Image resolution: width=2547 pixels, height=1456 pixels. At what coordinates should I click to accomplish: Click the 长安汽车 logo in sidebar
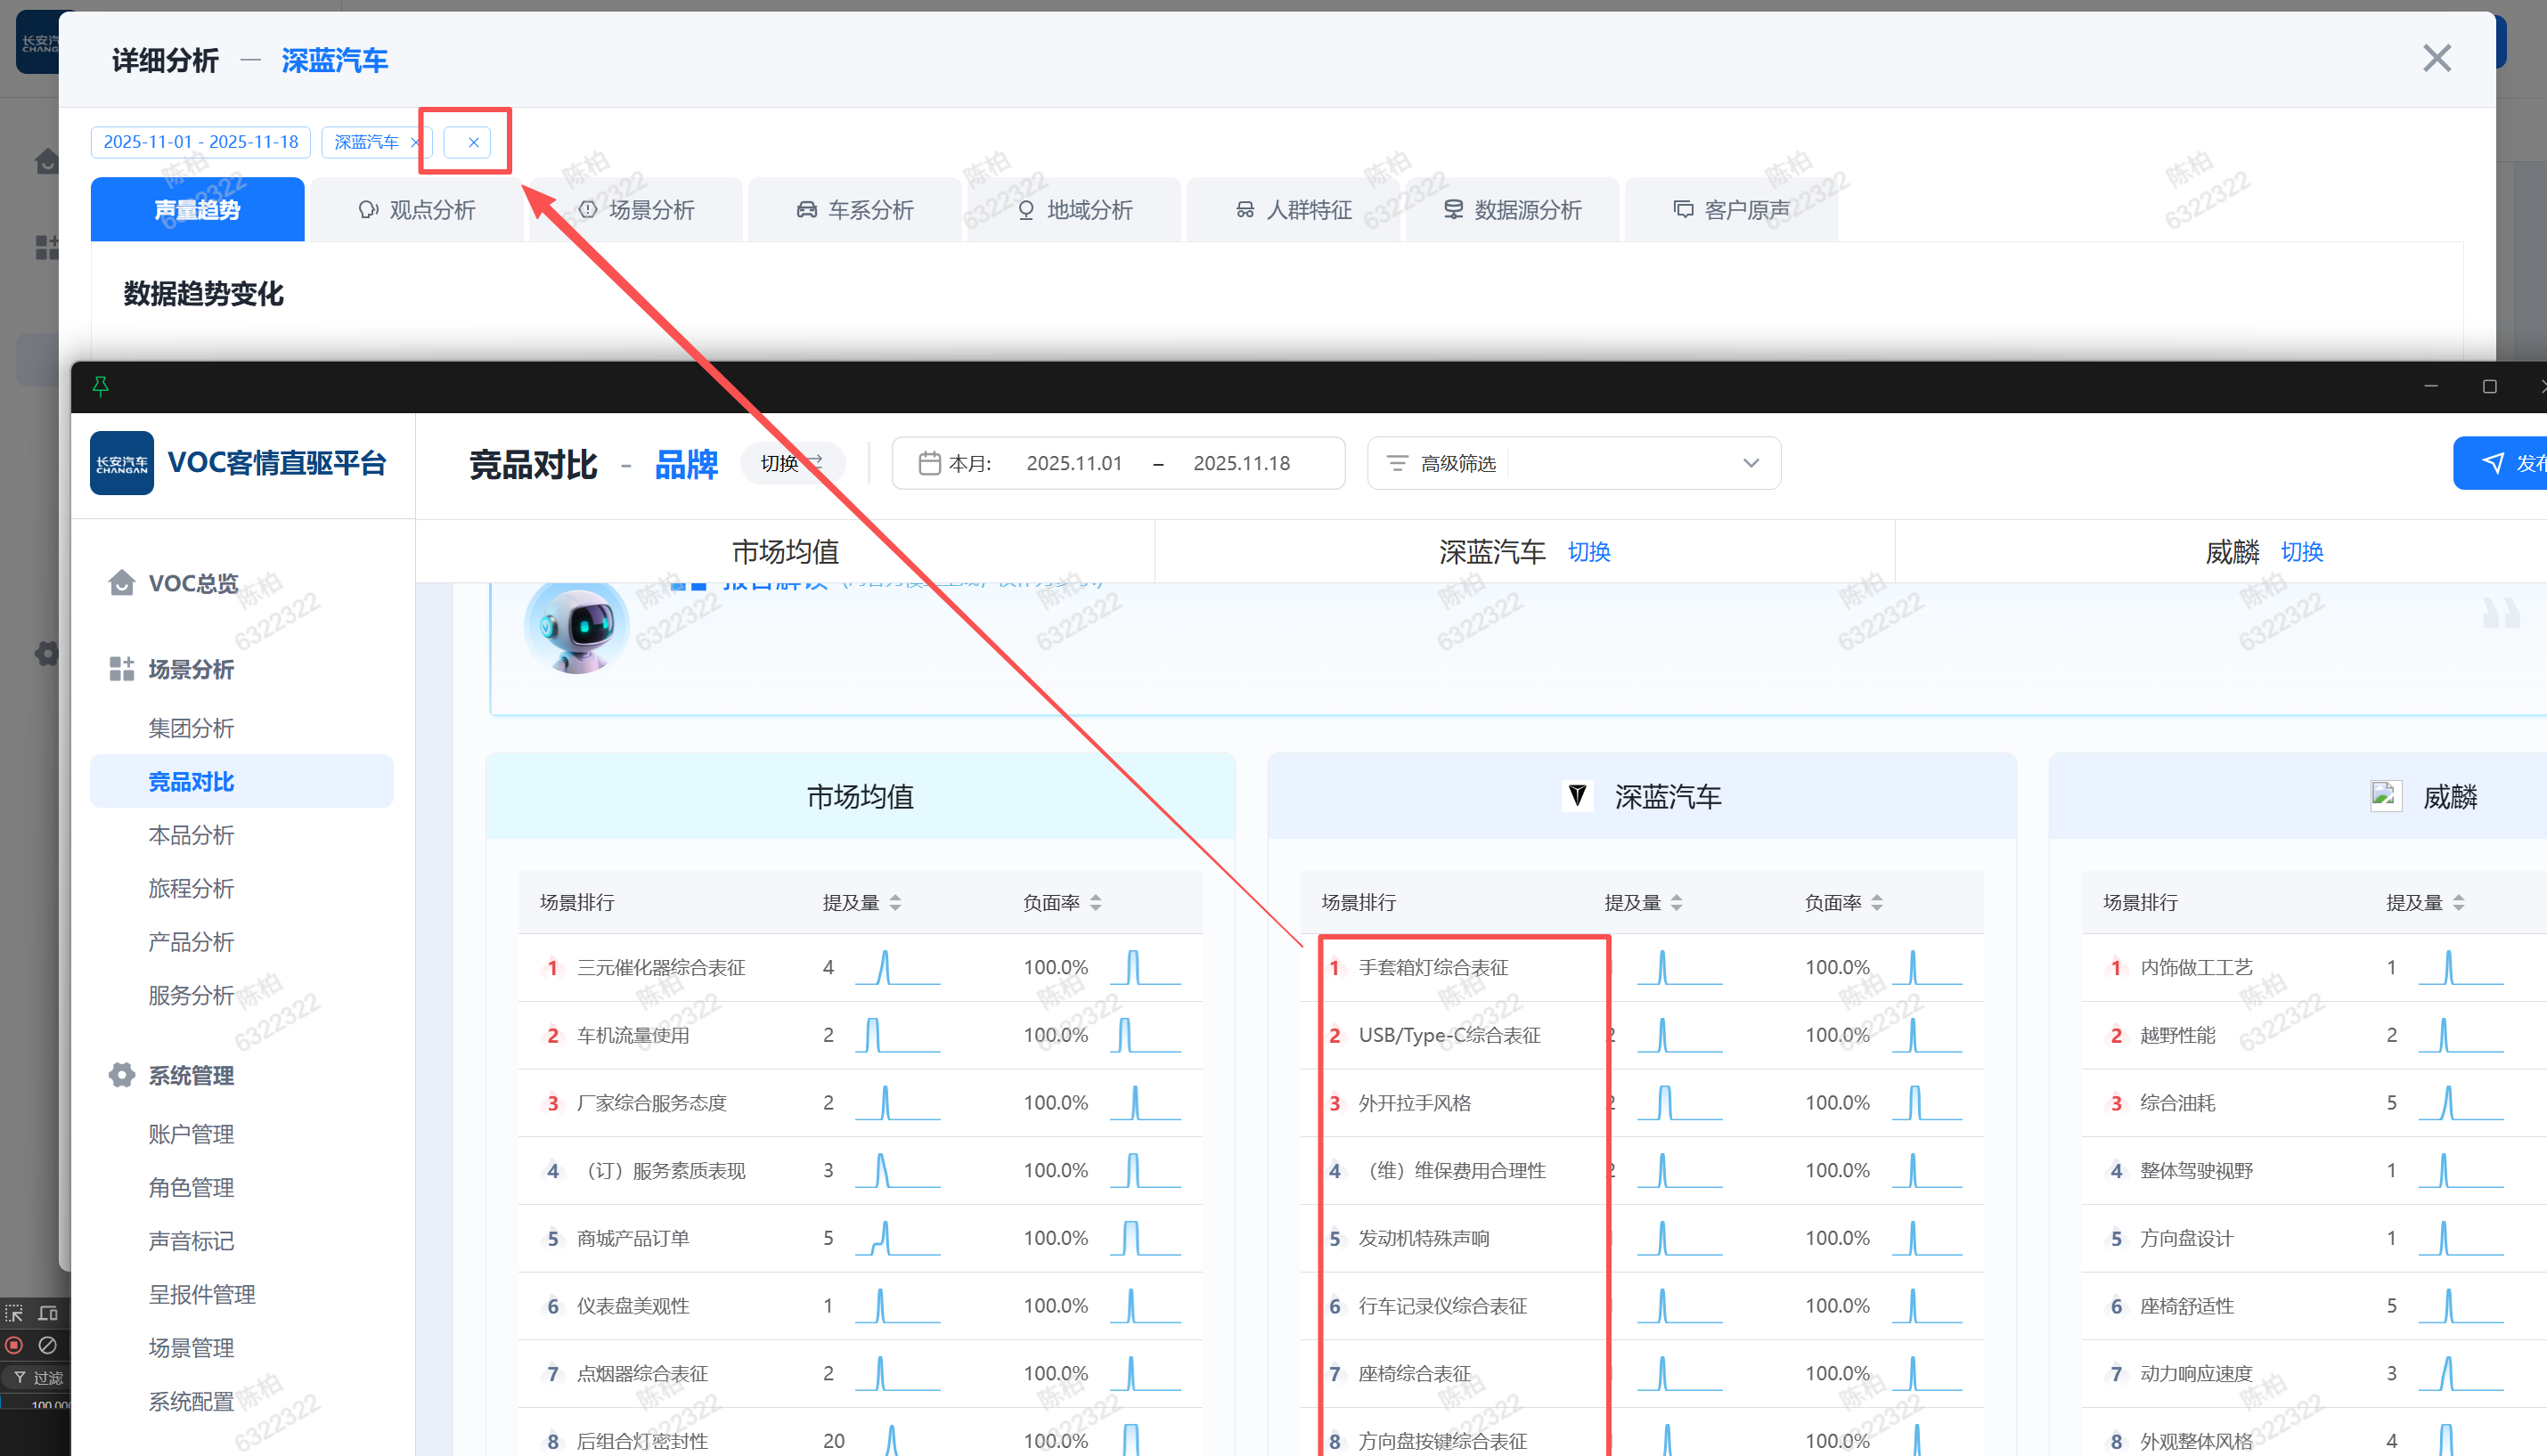pos(122,463)
